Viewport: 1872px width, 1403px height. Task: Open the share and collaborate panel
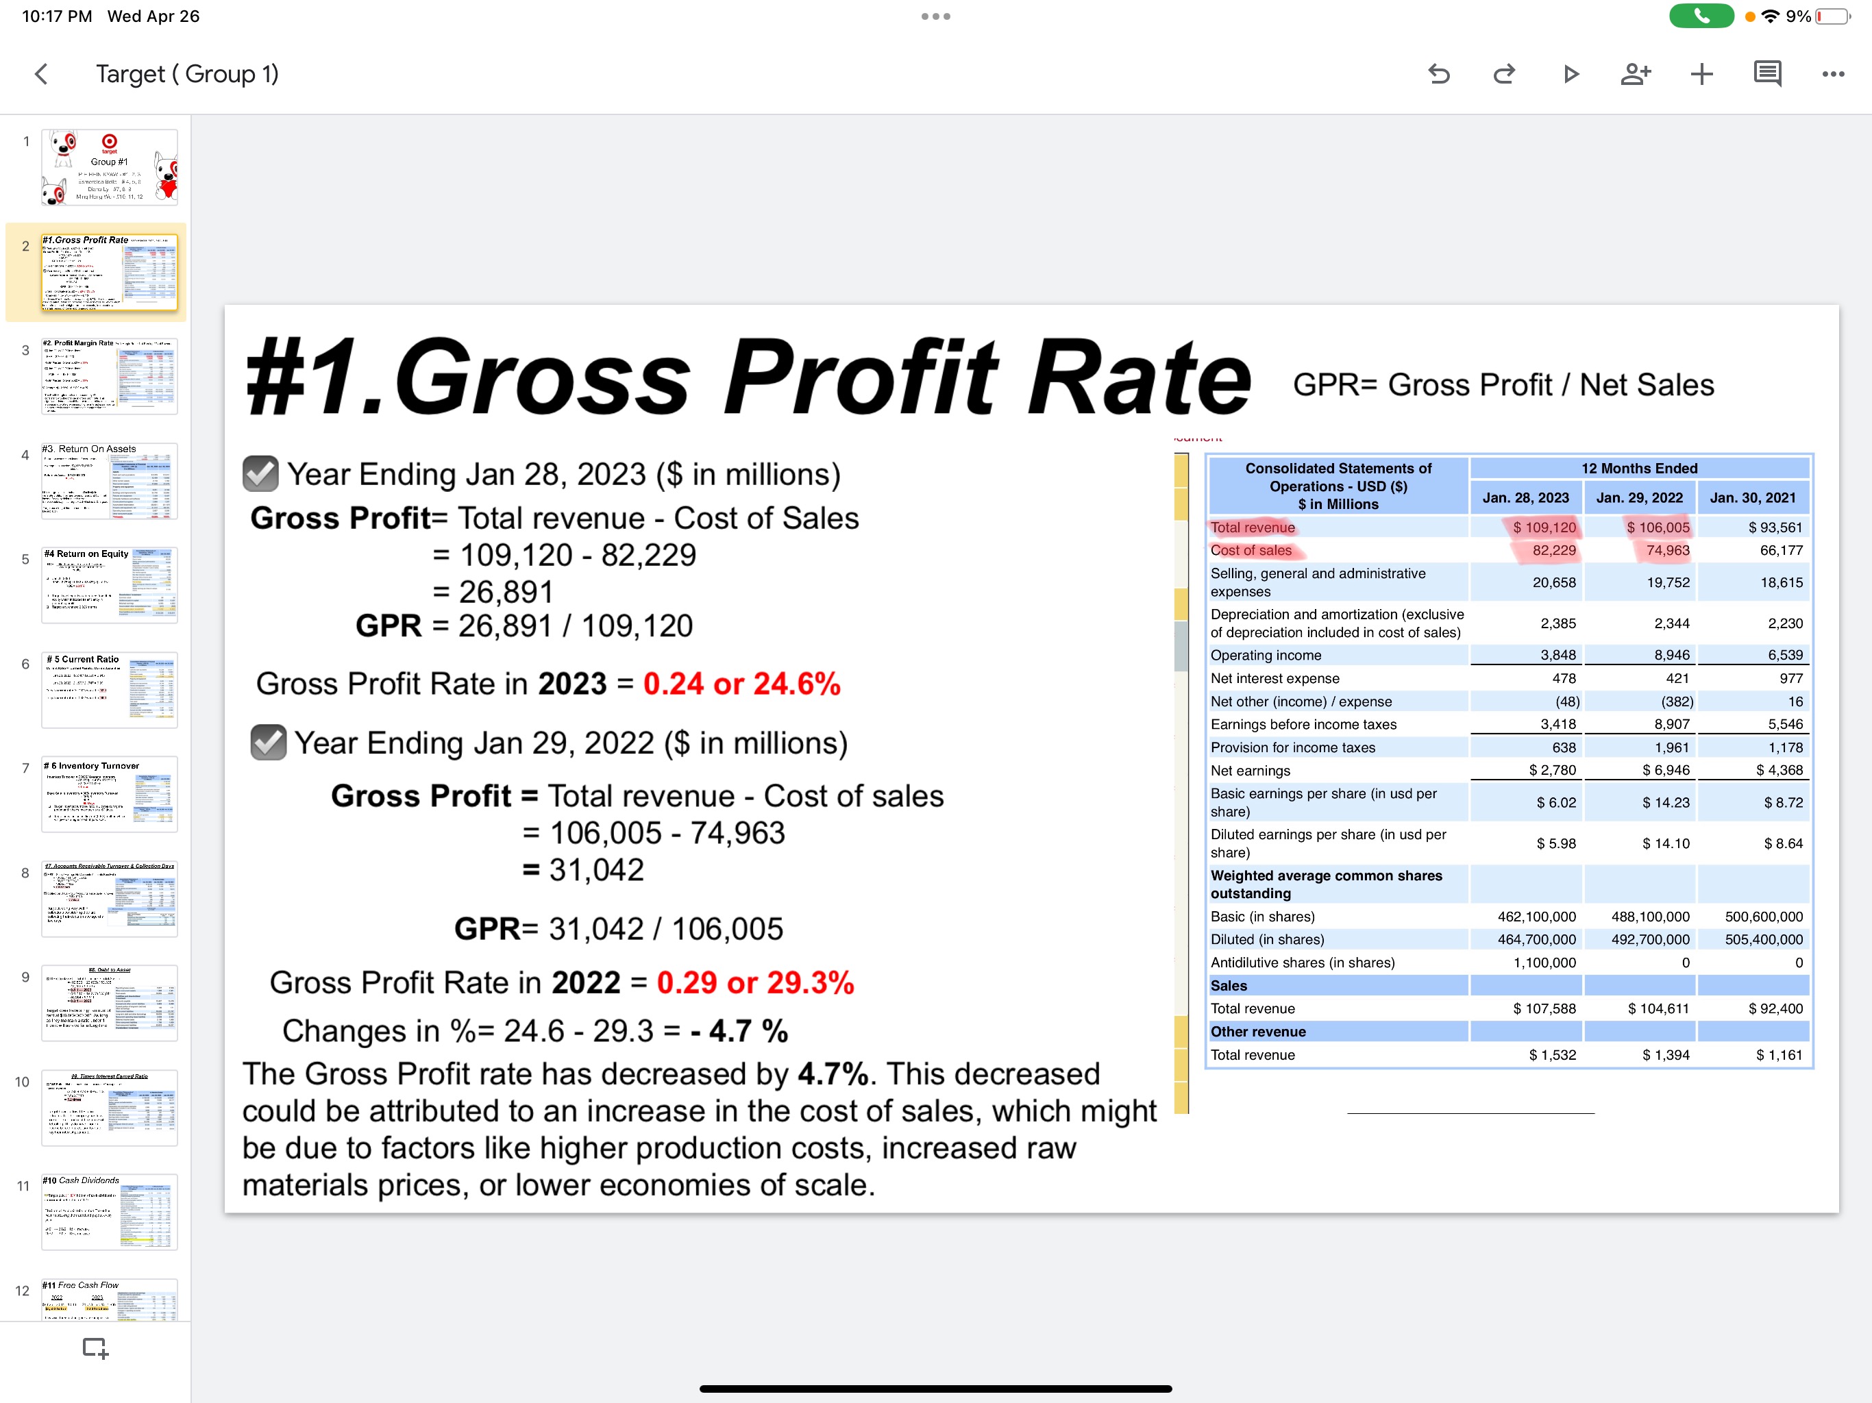(1636, 73)
